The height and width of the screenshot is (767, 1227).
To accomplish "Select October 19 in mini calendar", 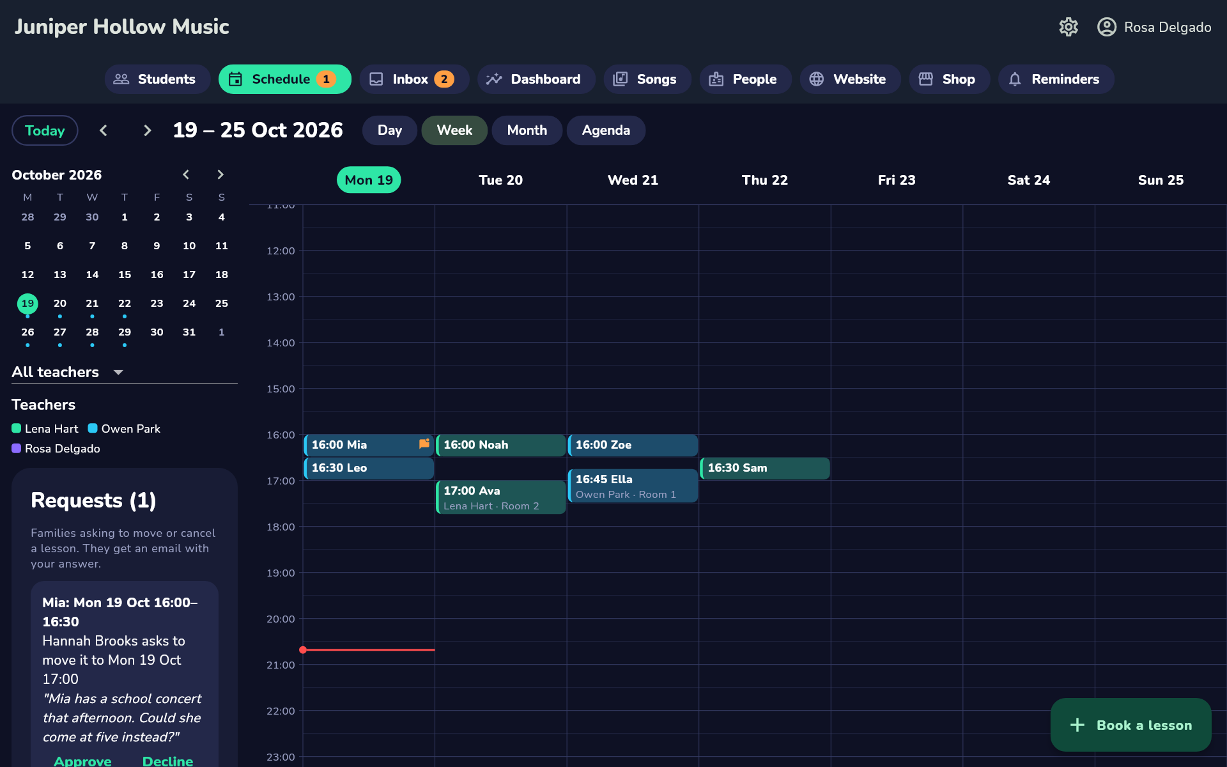I will click(27, 304).
